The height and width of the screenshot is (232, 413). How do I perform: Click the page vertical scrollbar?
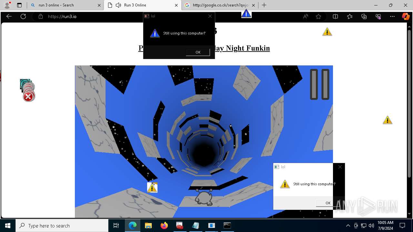coord(409,104)
